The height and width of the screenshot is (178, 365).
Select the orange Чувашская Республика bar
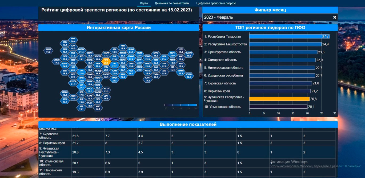pos(279,99)
